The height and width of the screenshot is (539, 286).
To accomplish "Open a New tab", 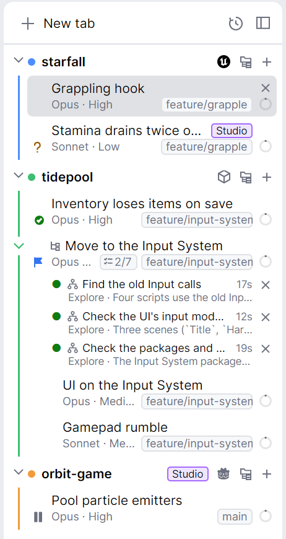I will coord(58,24).
